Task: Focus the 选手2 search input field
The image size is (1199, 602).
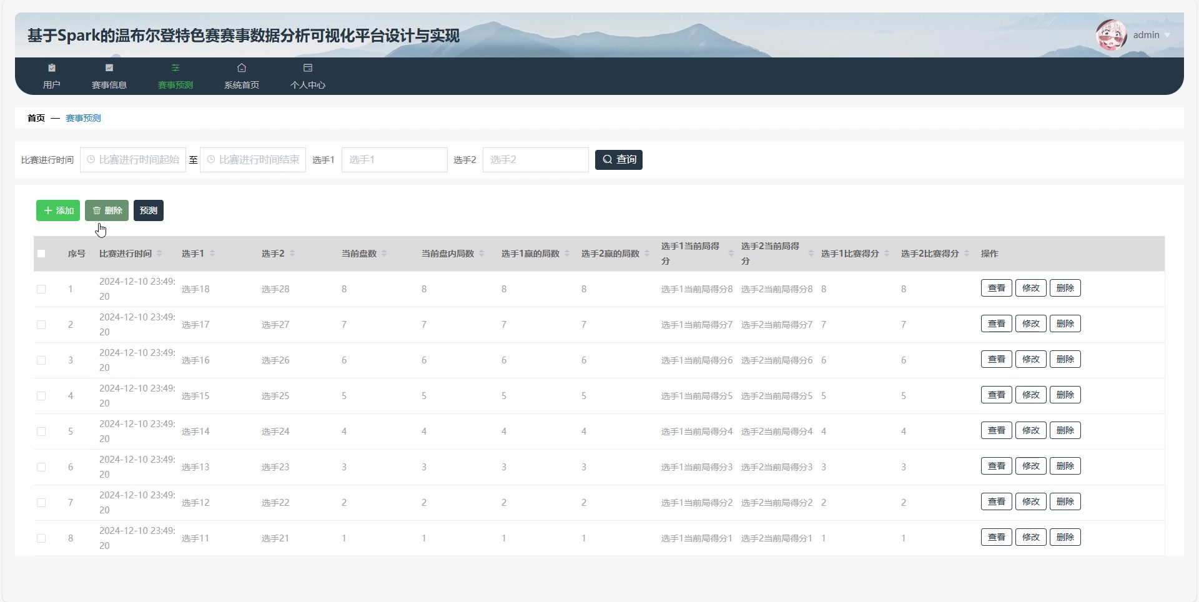Action: pos(536,160)
